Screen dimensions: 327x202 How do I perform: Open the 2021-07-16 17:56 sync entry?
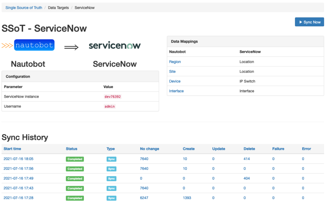tap(18, 169)
